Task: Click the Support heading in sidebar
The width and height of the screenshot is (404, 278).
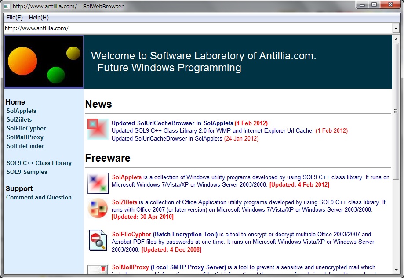Action: (19, 189)
